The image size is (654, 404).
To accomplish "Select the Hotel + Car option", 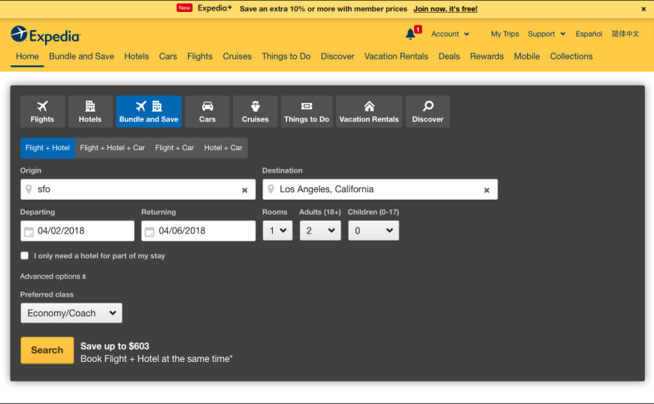I will tap(223, 148).
